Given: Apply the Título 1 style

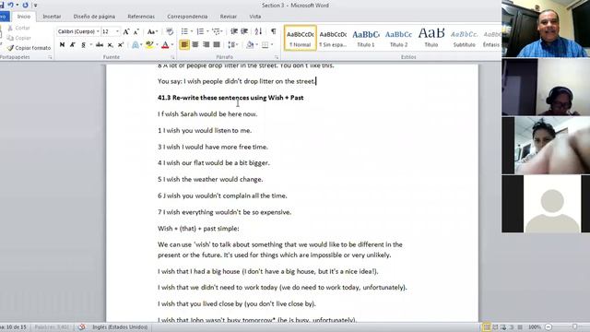Looking at the screenshot, I should (366, 38).
